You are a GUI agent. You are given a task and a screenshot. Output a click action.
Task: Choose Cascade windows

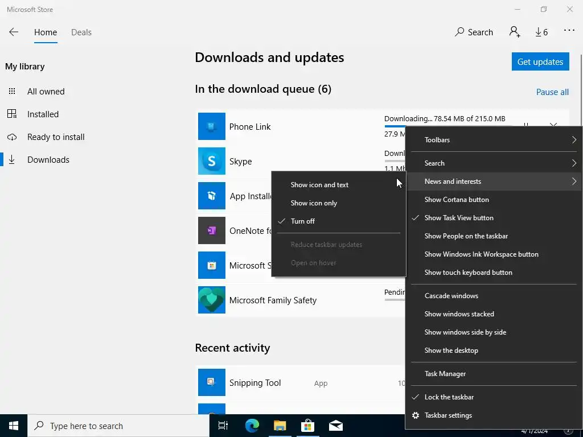point(494,296)
